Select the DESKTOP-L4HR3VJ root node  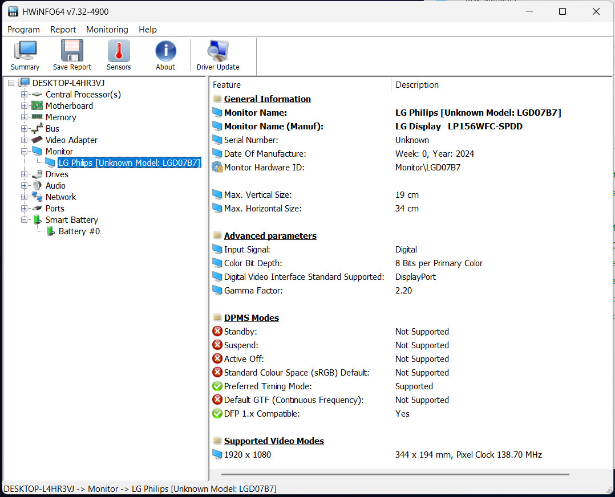pos(68,83)
